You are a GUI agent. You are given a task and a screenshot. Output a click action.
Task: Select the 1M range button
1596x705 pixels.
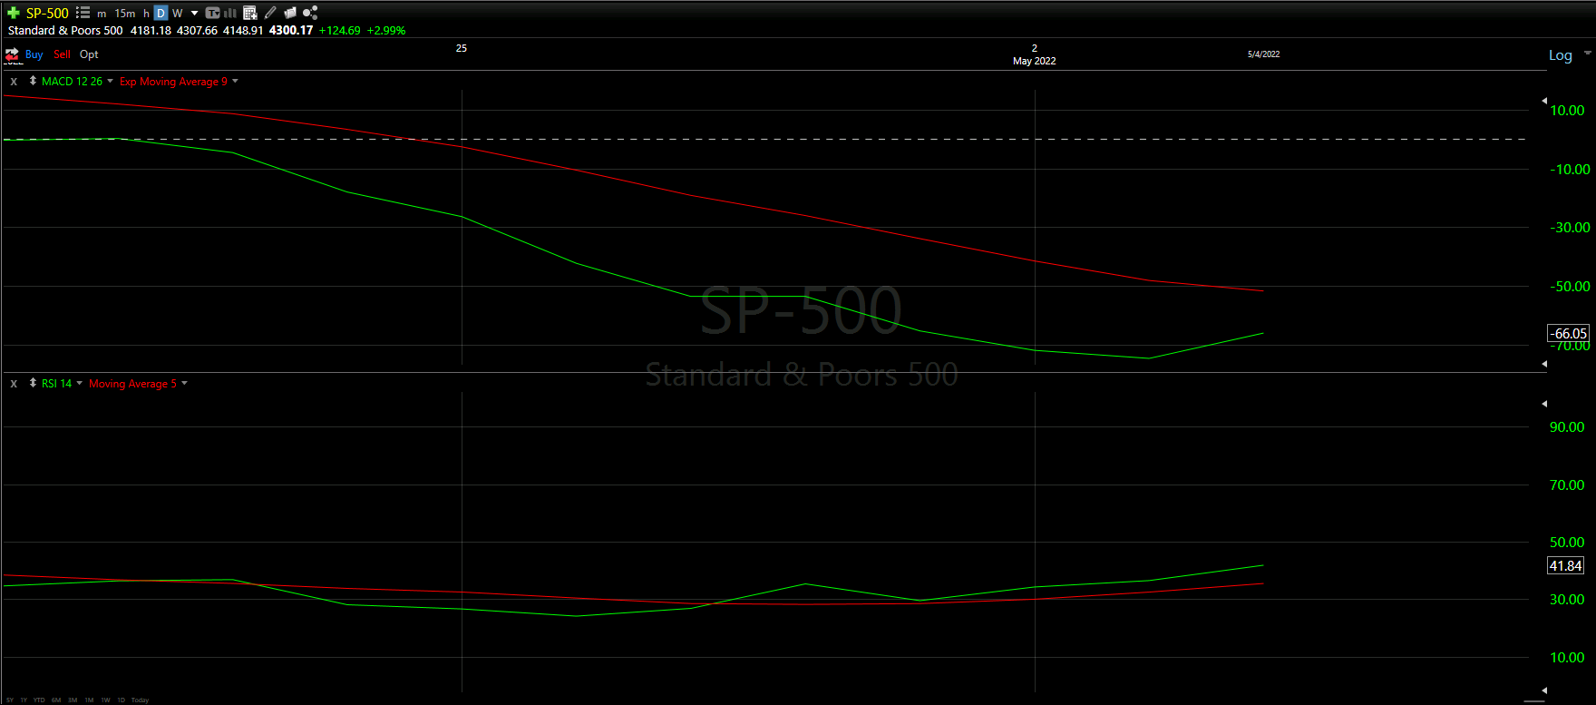[89, 700]
